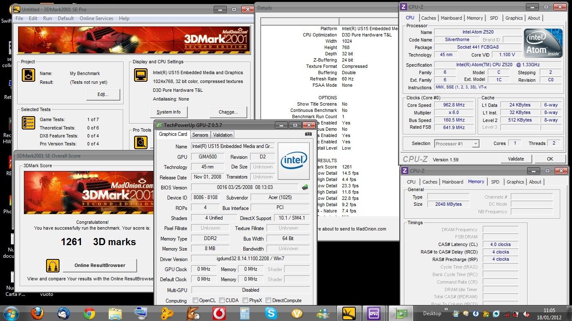Open Calculator from the taskbar
Viewport: 572px width, 321px height.
[x=245, y=313]
